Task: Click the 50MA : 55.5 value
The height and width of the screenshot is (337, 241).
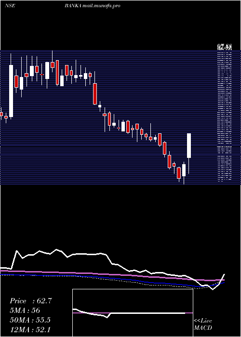Action: (30, 320)
